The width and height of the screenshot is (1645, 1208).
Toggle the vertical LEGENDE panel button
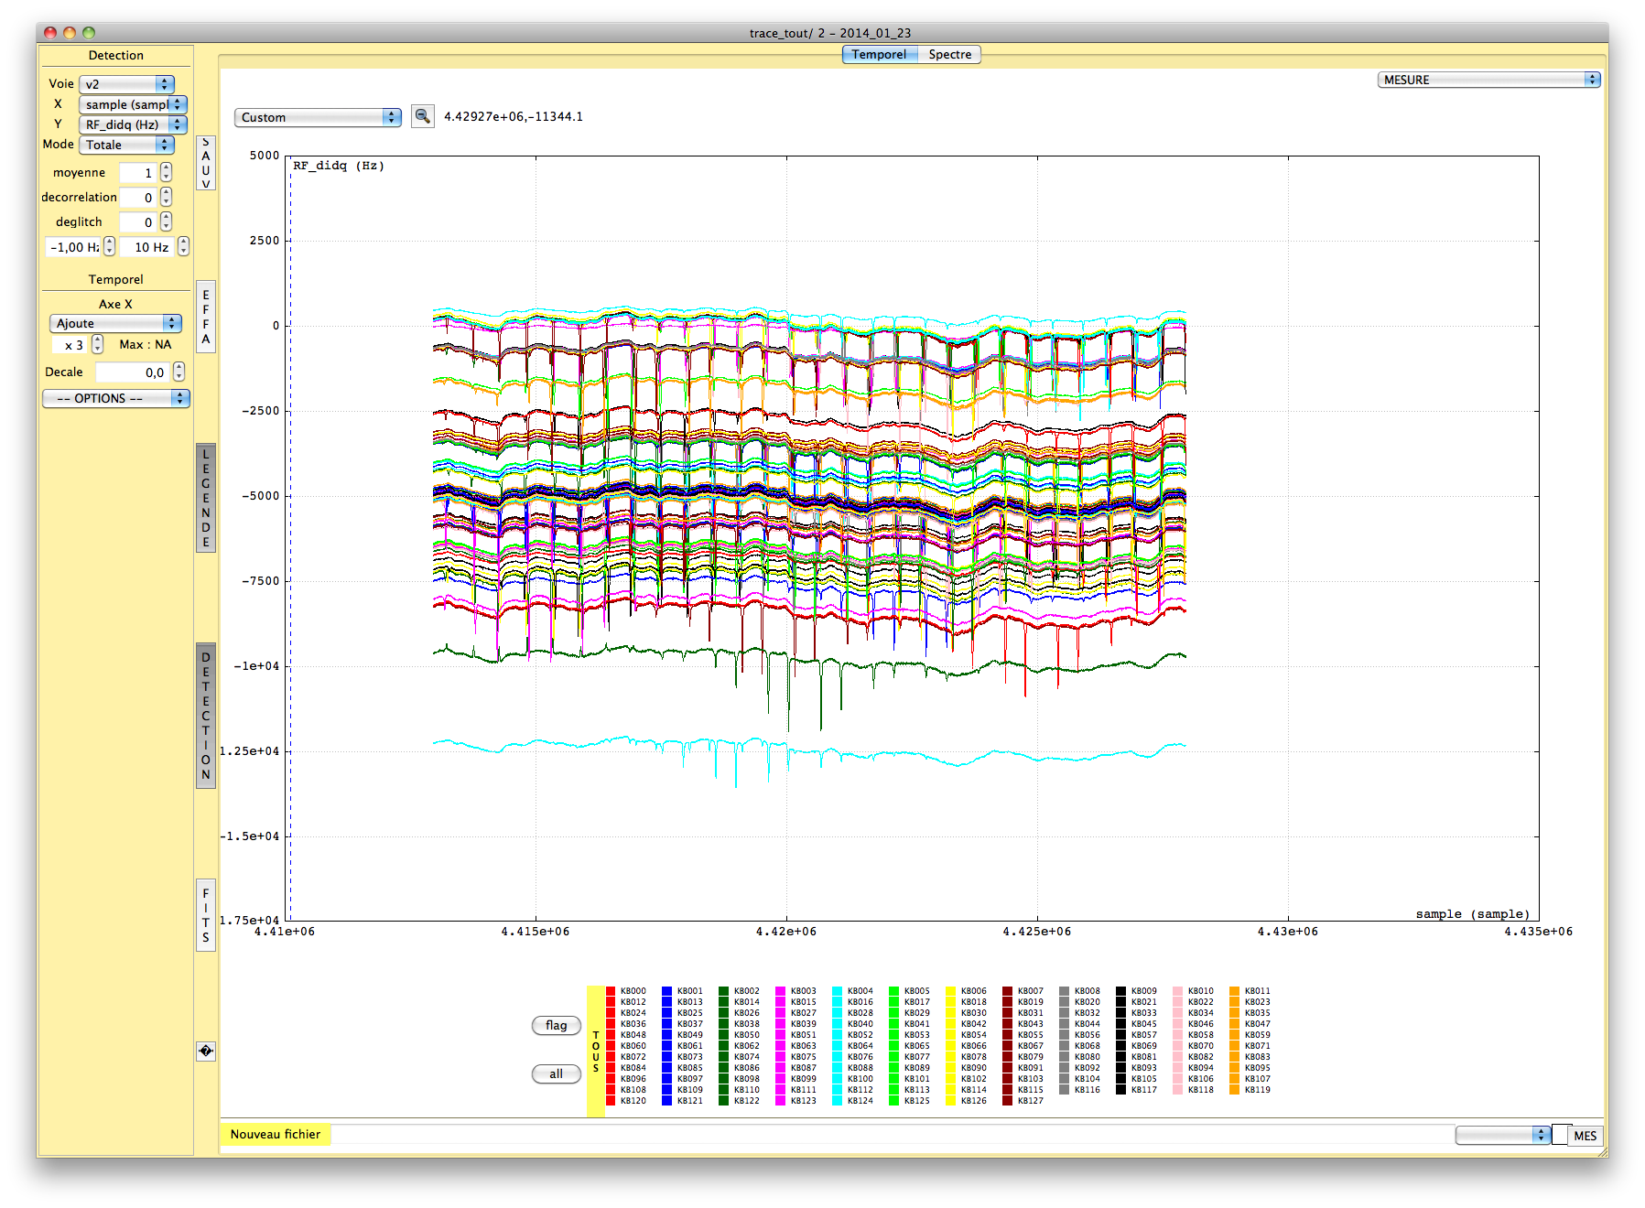pyautogui.click(x=206, y=498)
